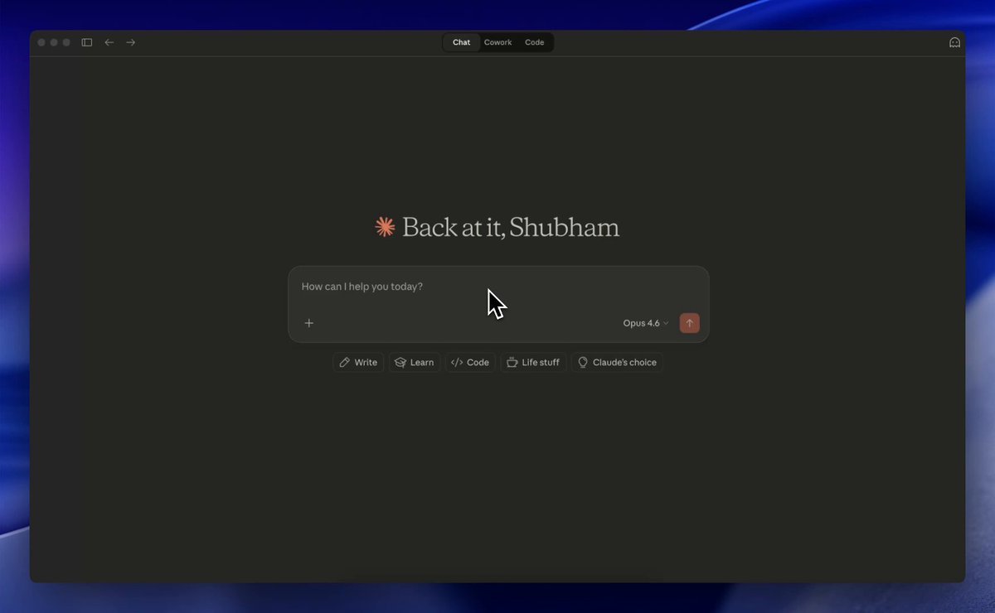Screen dimensions: 995x613
Task: Toggle the sidebar panel icon
Action: point(87,42)
